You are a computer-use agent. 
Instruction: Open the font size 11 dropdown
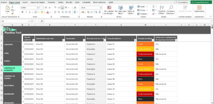43,8
